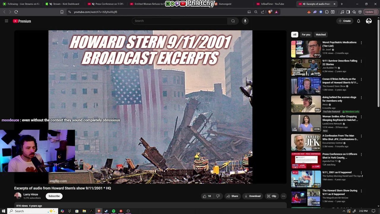Open the Update browser menu

click(370, 12)
